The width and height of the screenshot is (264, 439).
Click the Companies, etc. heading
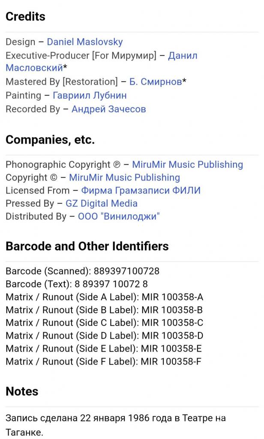[50, 140]
